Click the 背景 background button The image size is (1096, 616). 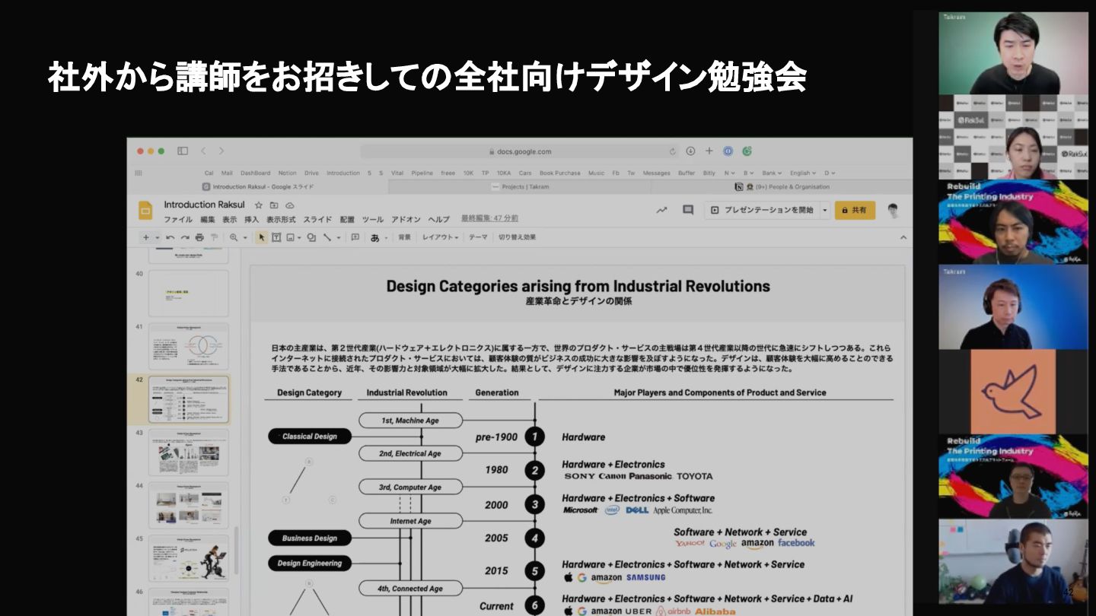tap(404, 237)
